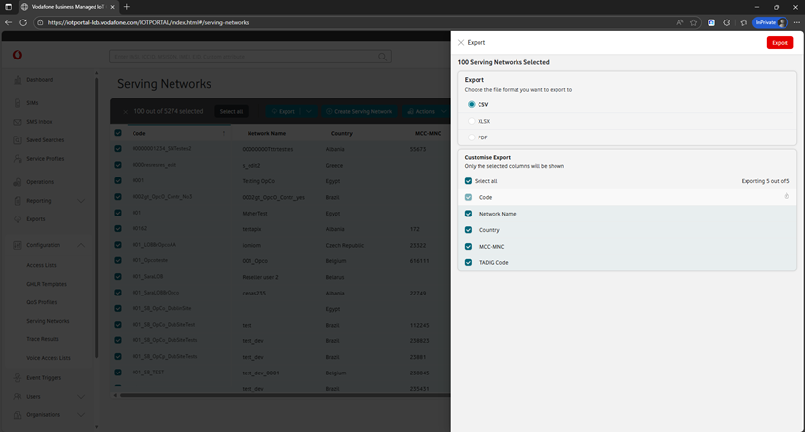805x432 pixels.
Task: Open Dashboard from the sidebar
Action: pos(40,80)
